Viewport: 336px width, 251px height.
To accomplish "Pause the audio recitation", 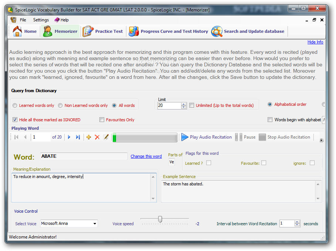I will point(245,137).
